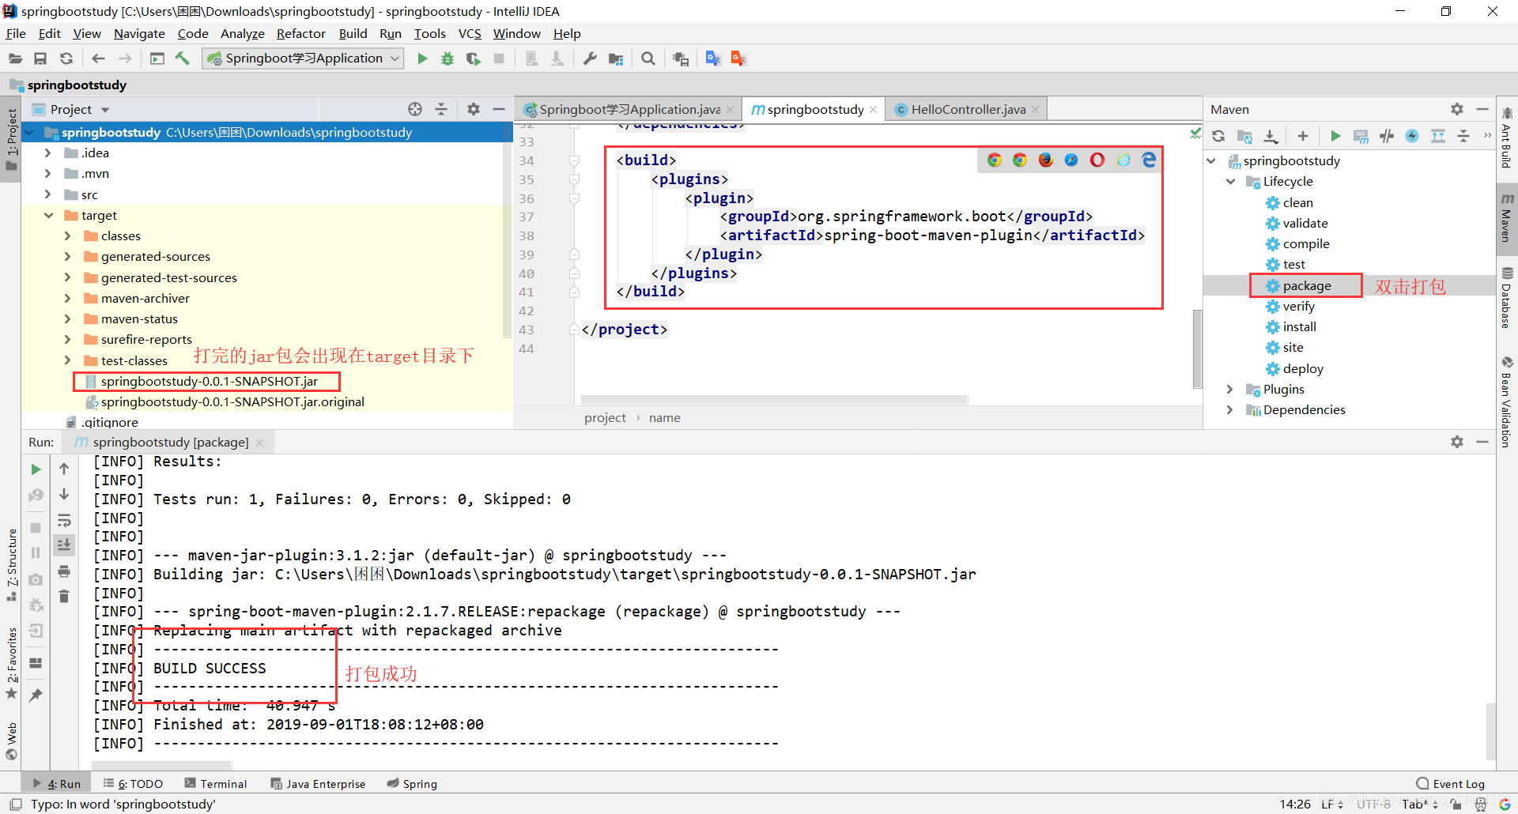Pin the Run tab with pin icon
The width and height of the screenshot is (1518, 814).
[x=36, y=695]
